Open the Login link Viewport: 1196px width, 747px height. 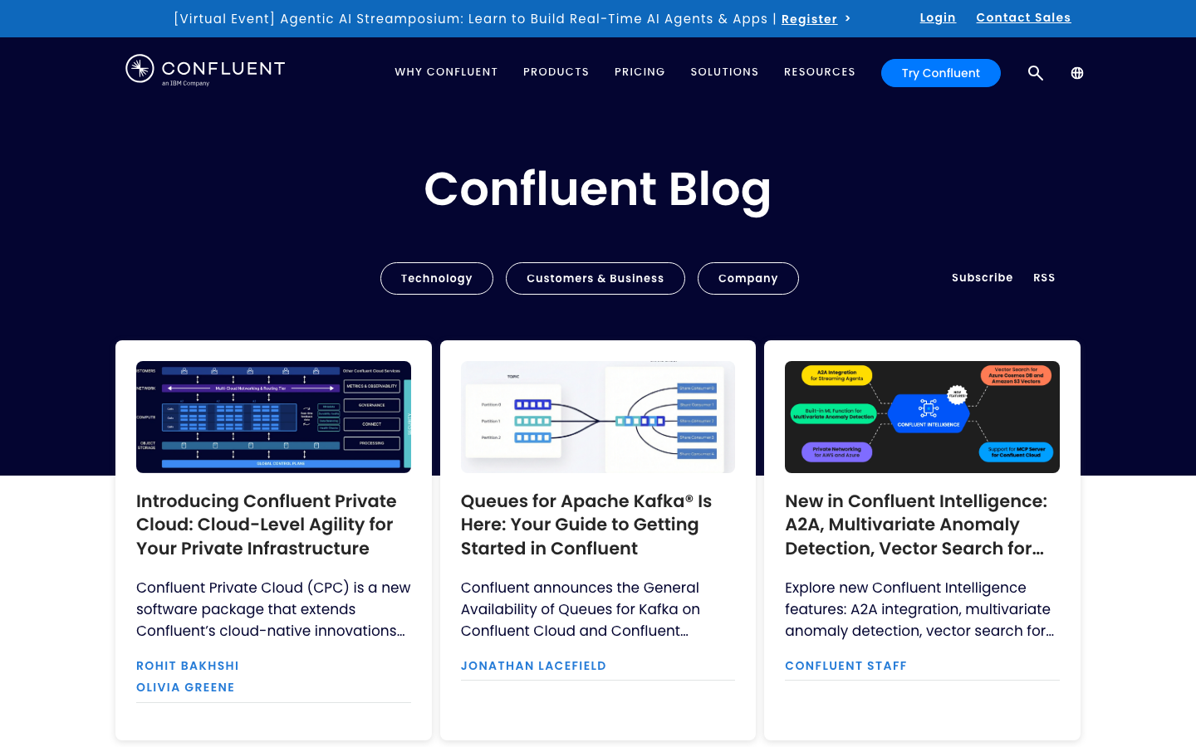tap(938, 17)
